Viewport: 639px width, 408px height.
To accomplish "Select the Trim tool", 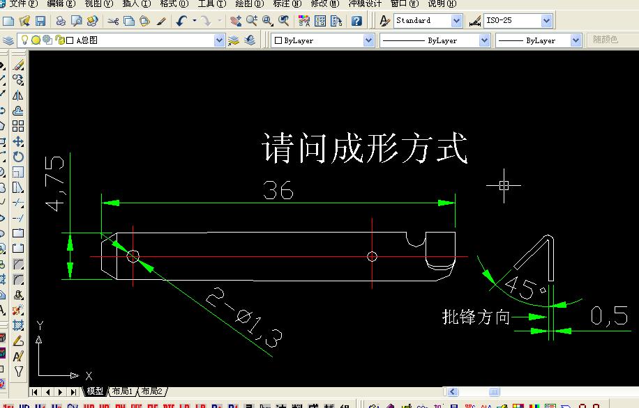I will [18, 203].
